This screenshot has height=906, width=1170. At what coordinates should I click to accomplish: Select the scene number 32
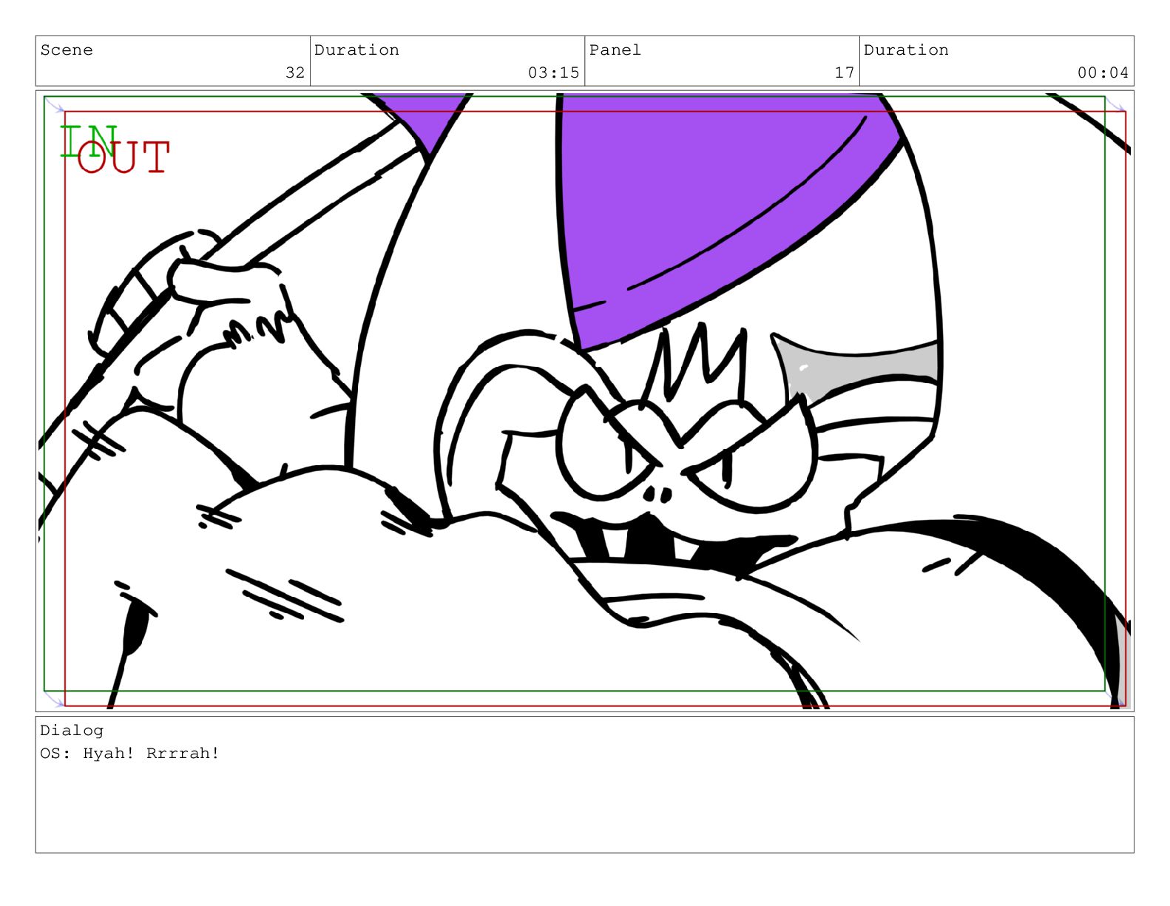[295, 72]
